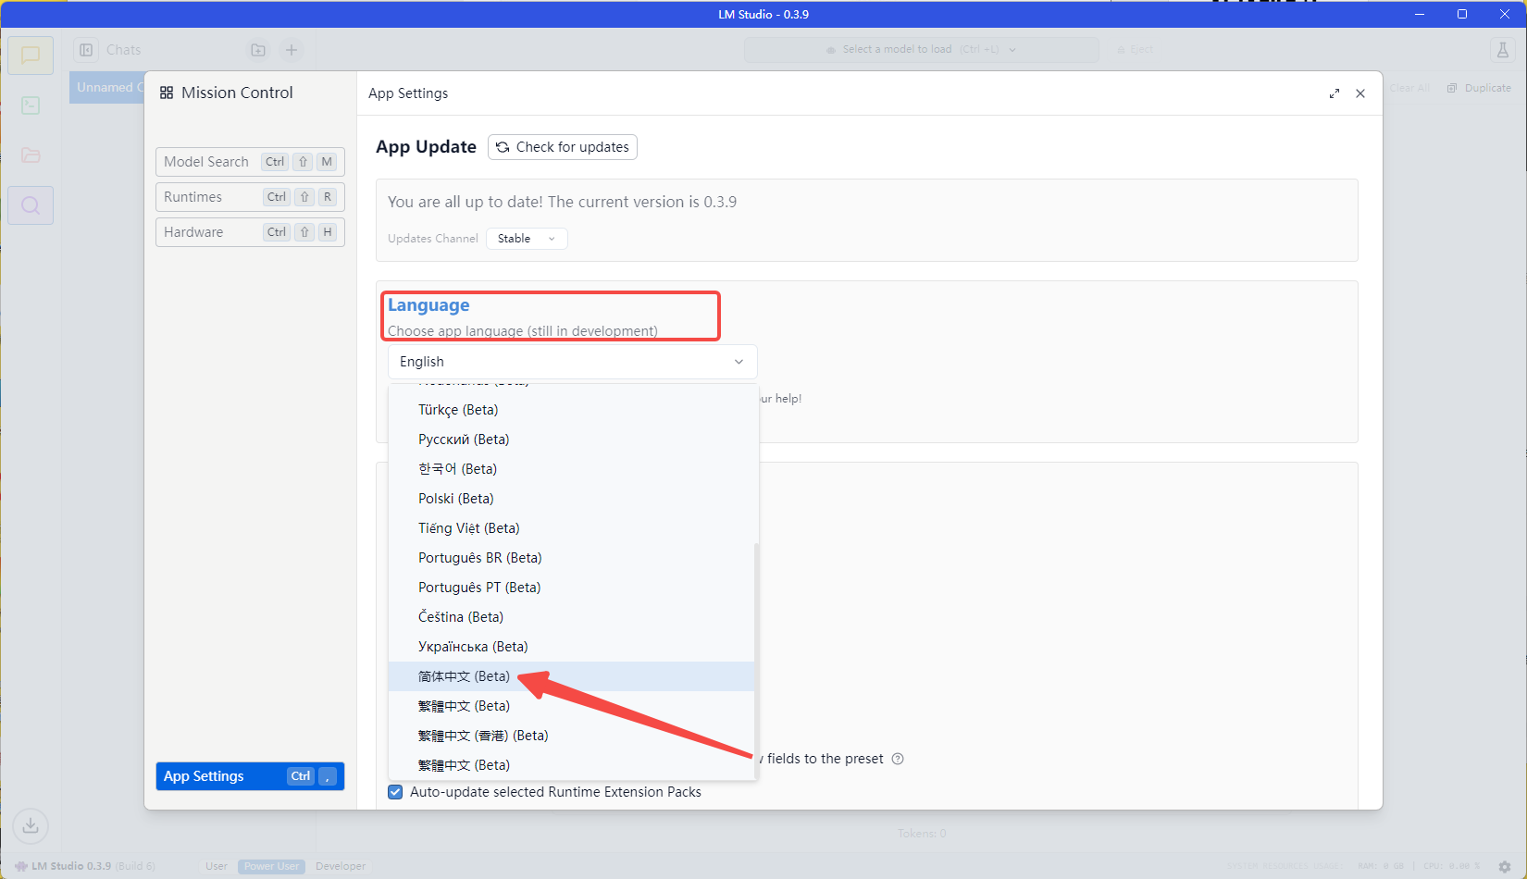
Task: Expand the App Settings dialog
Action: pos(1335,93)
